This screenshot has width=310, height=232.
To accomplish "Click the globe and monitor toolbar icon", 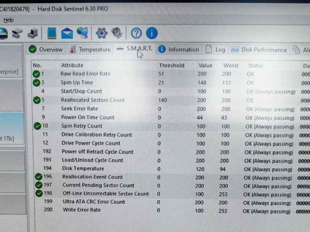I will click(83, 33).
